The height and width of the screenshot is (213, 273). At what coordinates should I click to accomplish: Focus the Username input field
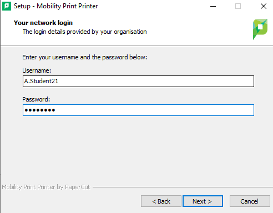[138, 81]
